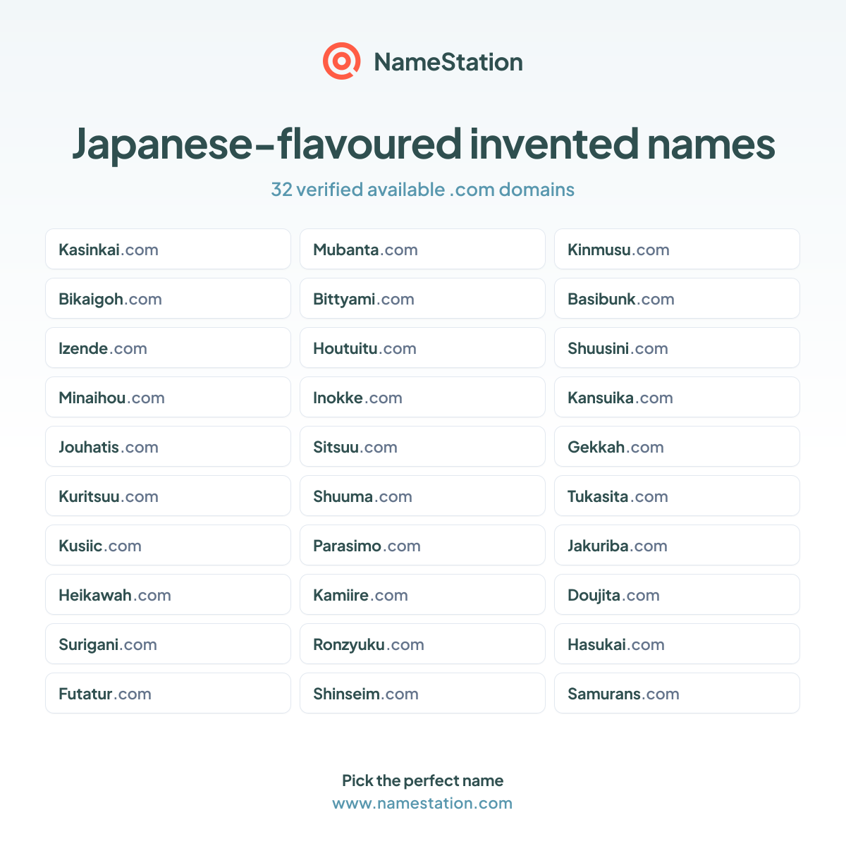Click the Pick the perfect name tagline
The image size is (846, 846).
(423, 780)
